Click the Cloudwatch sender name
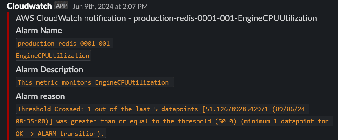338x140 pixels. pos(29,6)
